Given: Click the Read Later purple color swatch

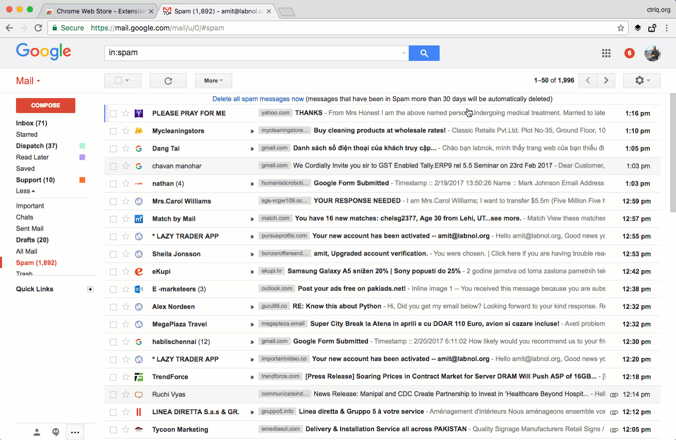Looking at the screenshot, I should click(x=82, y=157).
